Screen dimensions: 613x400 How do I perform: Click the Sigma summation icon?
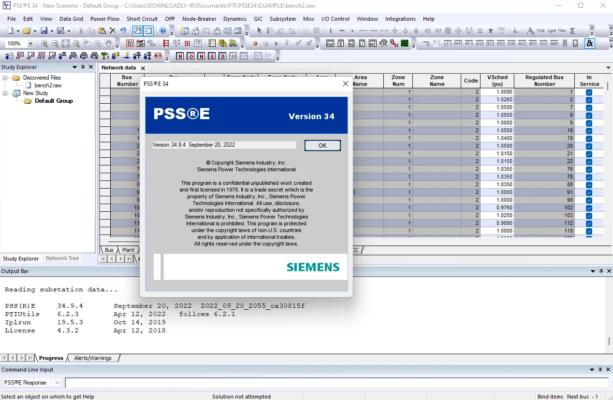pos(572,30)
